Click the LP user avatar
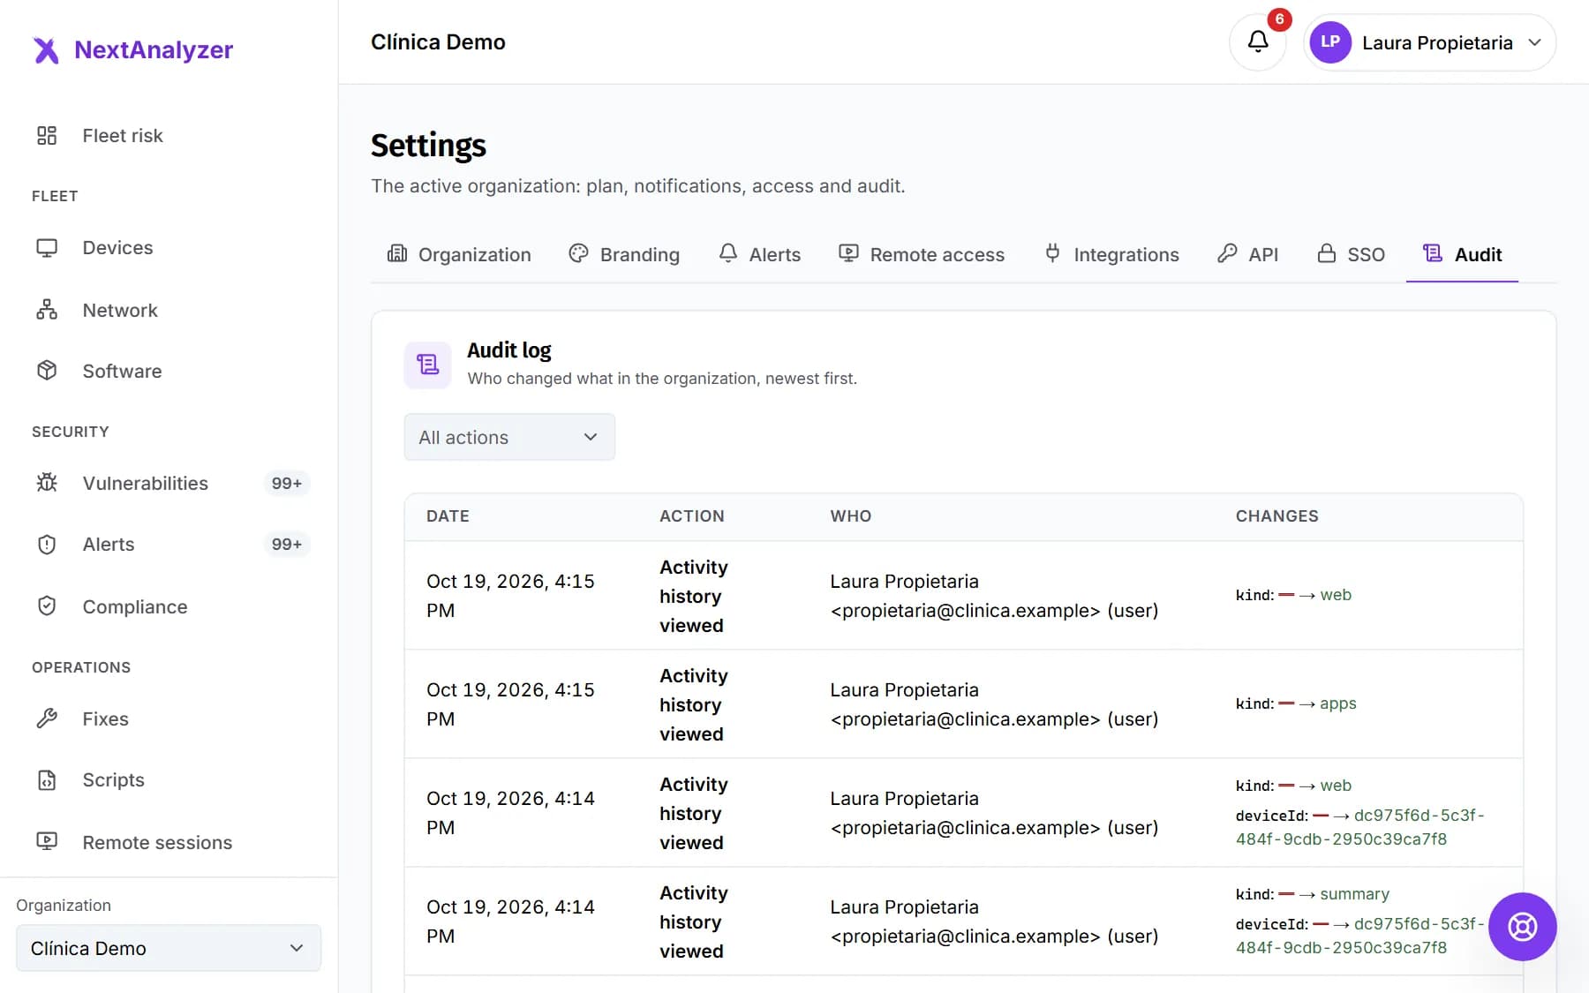Image resolution: width=1589 pixels, height=993 pixels. [1330, 42]
